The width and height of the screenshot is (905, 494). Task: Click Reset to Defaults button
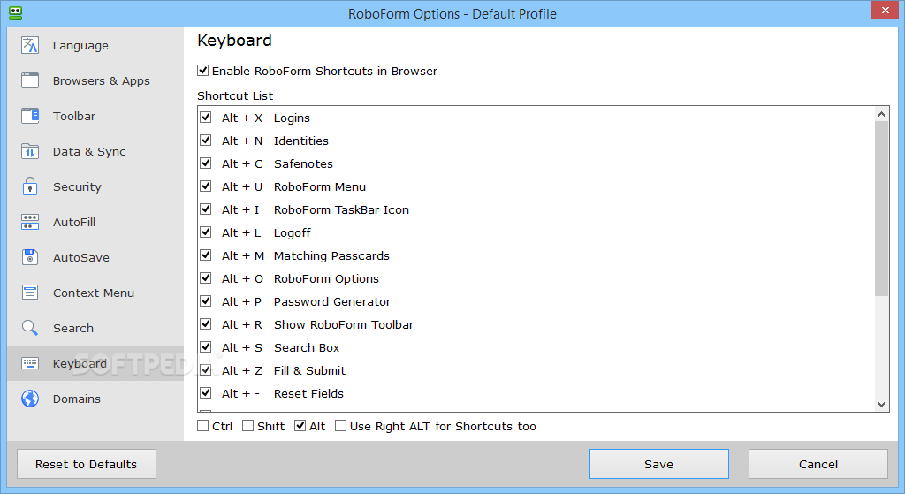click(87, 464)
